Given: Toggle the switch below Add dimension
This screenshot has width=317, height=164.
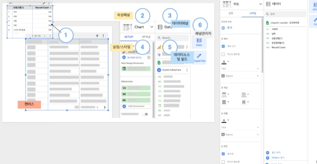Looking at the screenshot, I should (145, 114).
